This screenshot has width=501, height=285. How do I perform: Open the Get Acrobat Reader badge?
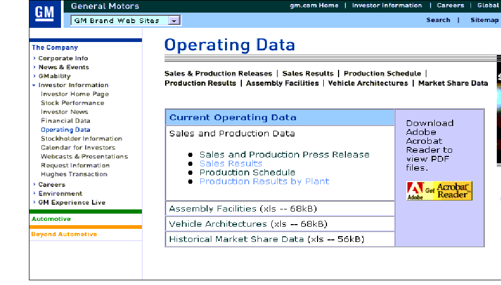(x=439, y=191)
